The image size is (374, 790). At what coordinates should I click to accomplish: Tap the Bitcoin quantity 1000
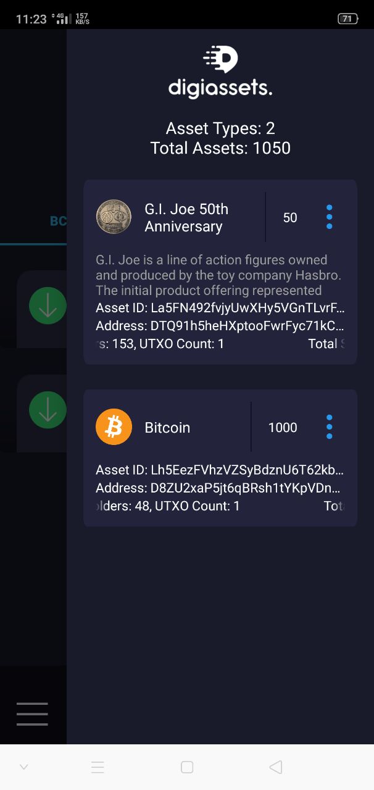(x=283, y=428)
